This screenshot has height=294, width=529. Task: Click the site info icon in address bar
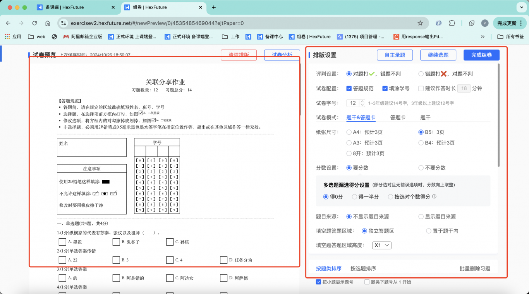pos(64,23)
